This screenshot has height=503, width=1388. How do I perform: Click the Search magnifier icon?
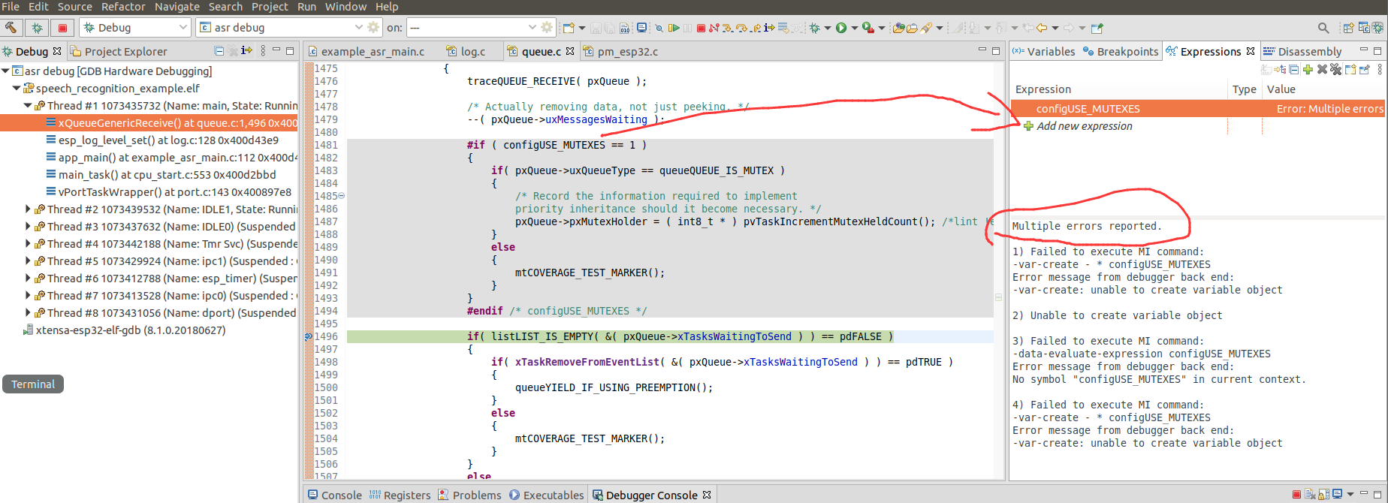[1323, 28]
